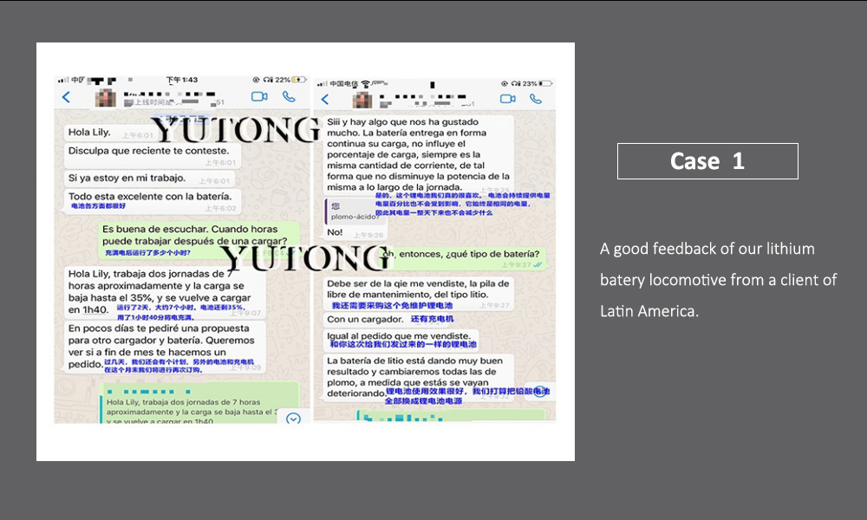This screenshot has width=867, height=520.
Task: Click the "Disculpa que reciente te conteste." message
Action: pyautogui.click(x=152, y=155)
